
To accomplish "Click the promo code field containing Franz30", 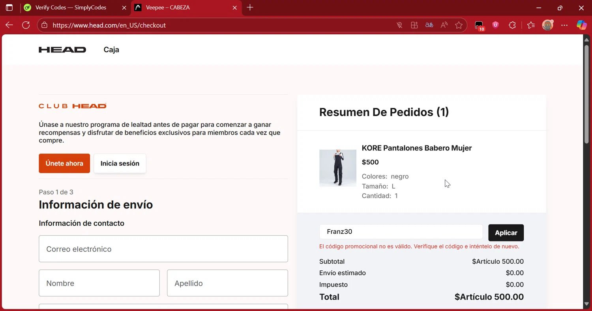I will [401, 232].
